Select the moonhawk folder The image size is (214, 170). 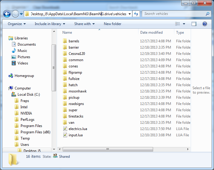pos(78,91)
